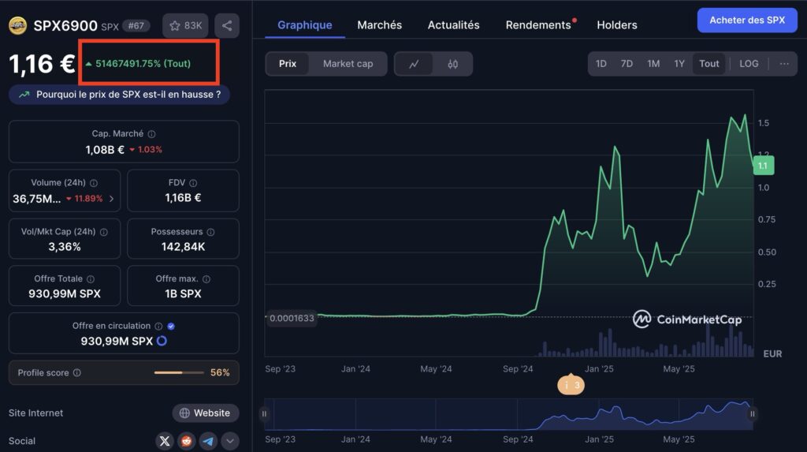Open info icon next to Vol/Mkt Cap (24h)
The width and height of the screenshot is (807, 452).
104,232
